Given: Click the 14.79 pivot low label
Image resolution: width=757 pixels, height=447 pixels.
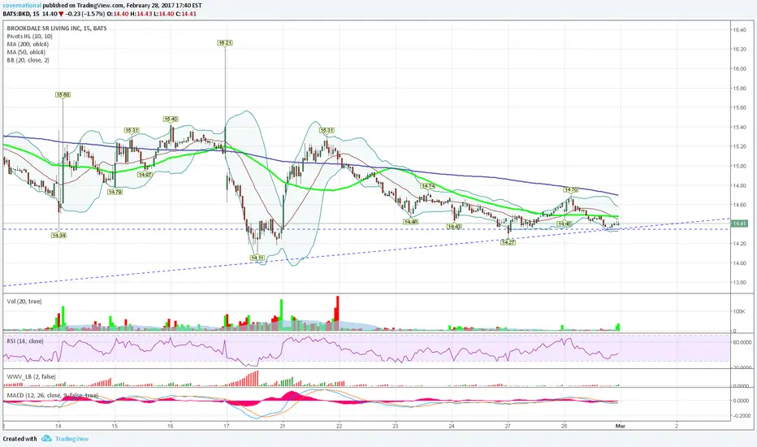Looking at the screenshot, I should point(115,192).
